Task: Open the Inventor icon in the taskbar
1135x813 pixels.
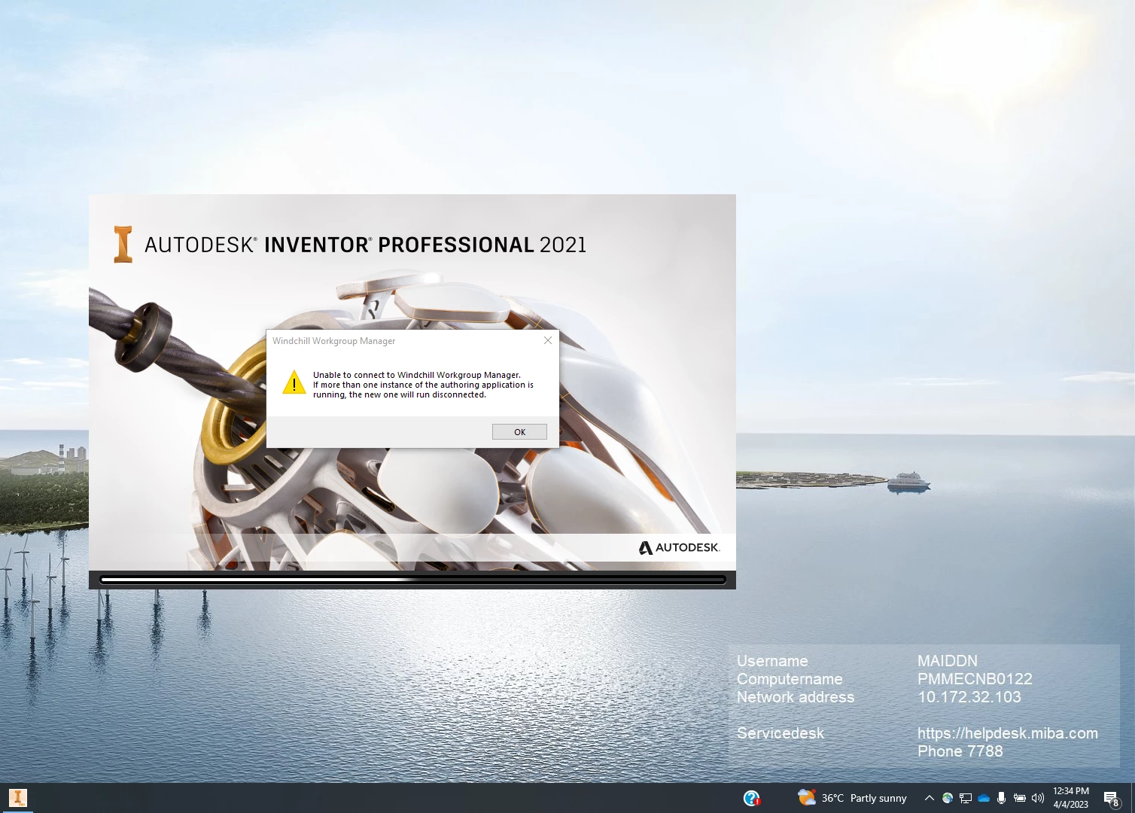Action: (17, 798)
